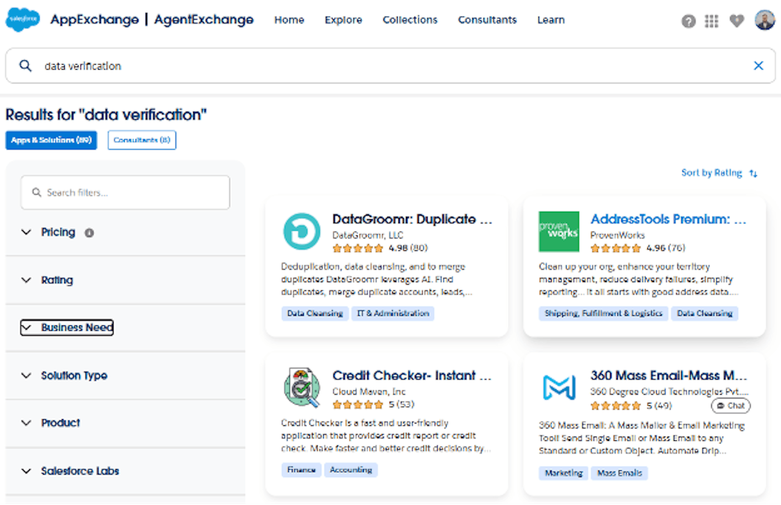The image size is (781, 505).
Task: Click the DataGroomr, LLC publisher name
Action: coord(368,235)
